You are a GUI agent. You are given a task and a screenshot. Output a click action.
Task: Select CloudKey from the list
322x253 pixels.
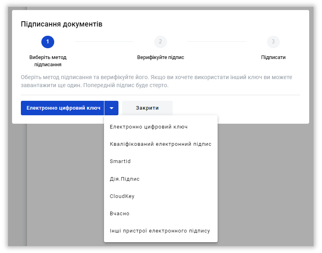(x=122, y=196)
